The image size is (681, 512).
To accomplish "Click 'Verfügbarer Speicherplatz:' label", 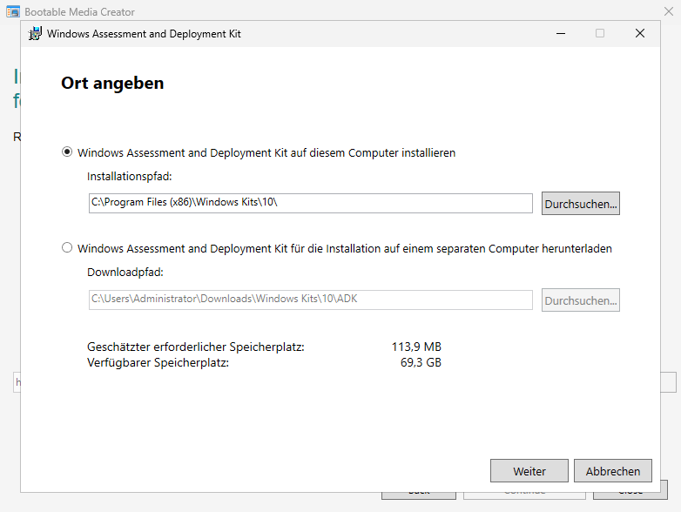I will click(158, 362).
